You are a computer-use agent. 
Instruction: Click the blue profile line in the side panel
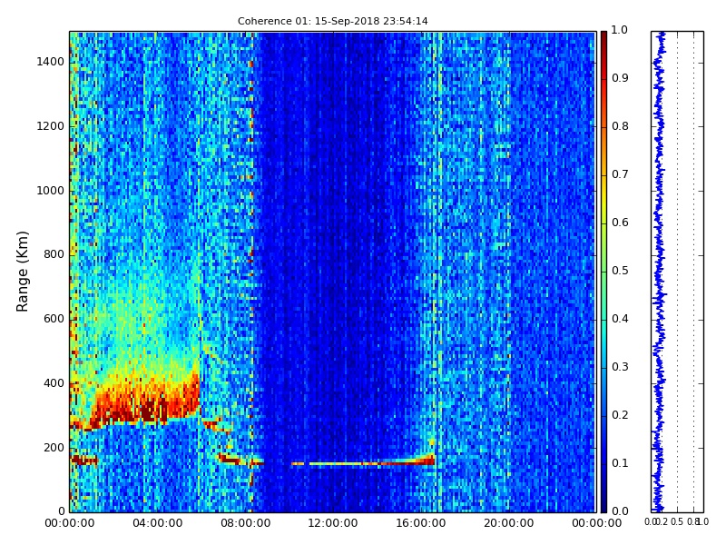pos(659,272)
